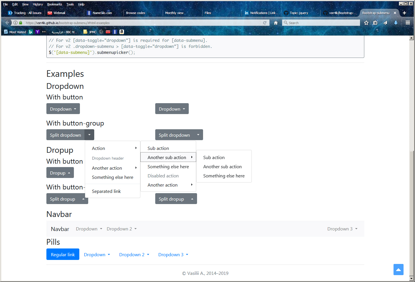Viewport: 415px width, 282px height.
Task: Open the Amazon bookmark icon
Action: point(122,32)
